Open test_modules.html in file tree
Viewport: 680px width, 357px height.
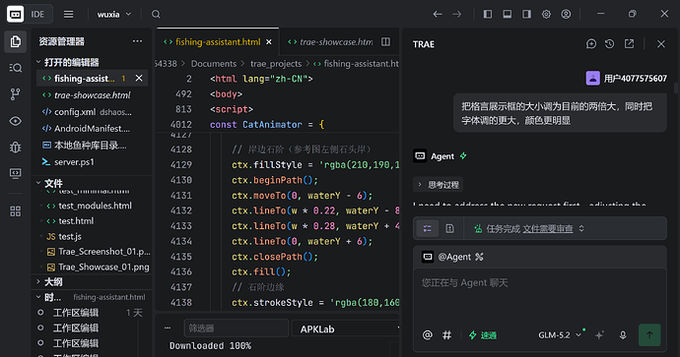coord(95,206)
